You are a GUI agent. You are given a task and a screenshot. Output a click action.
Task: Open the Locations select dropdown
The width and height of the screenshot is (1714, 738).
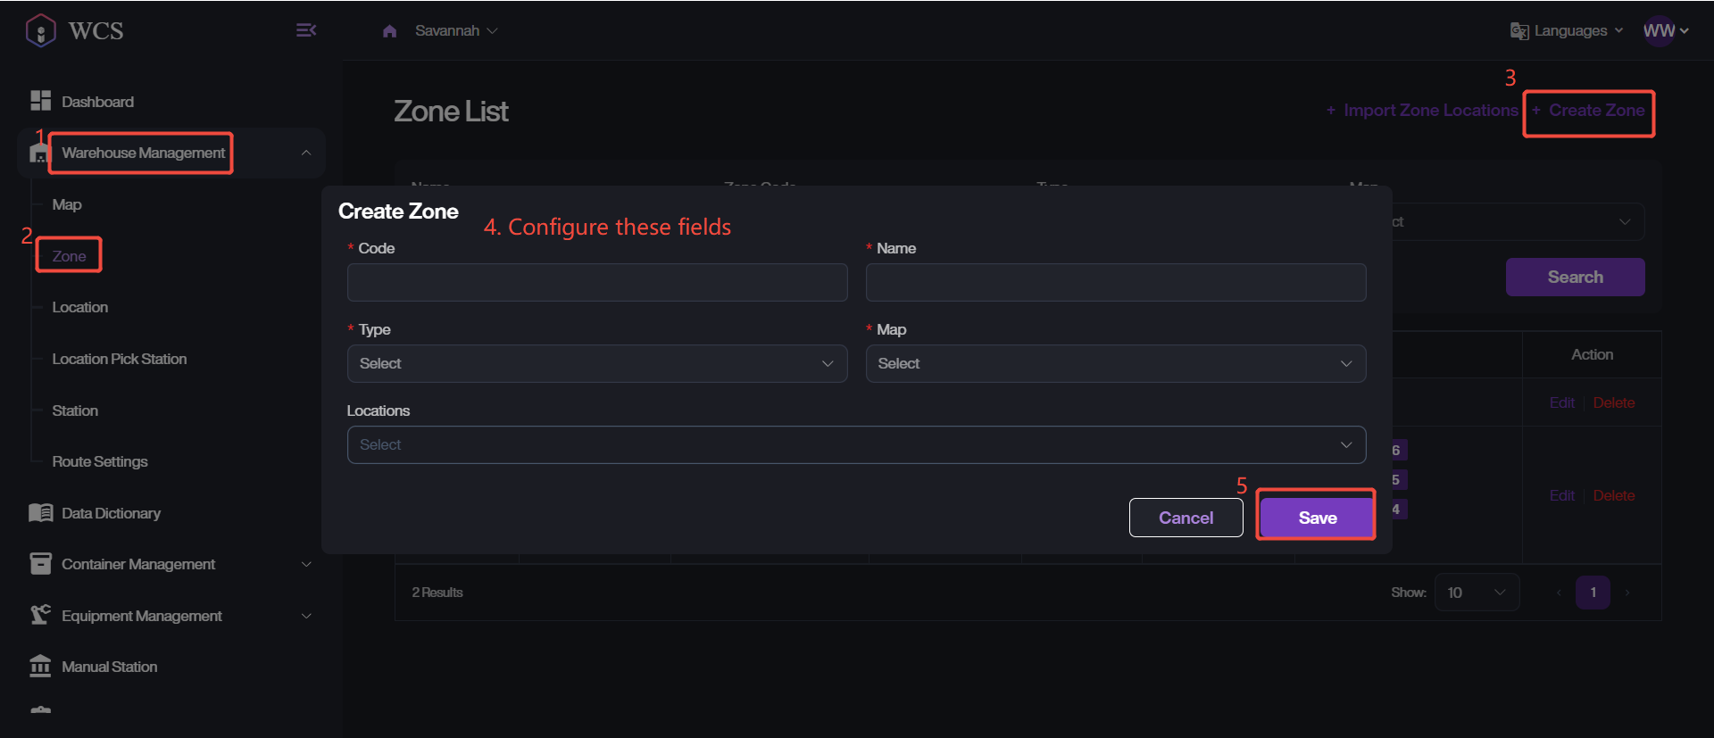pyautogui.click(x=855, y=444)
